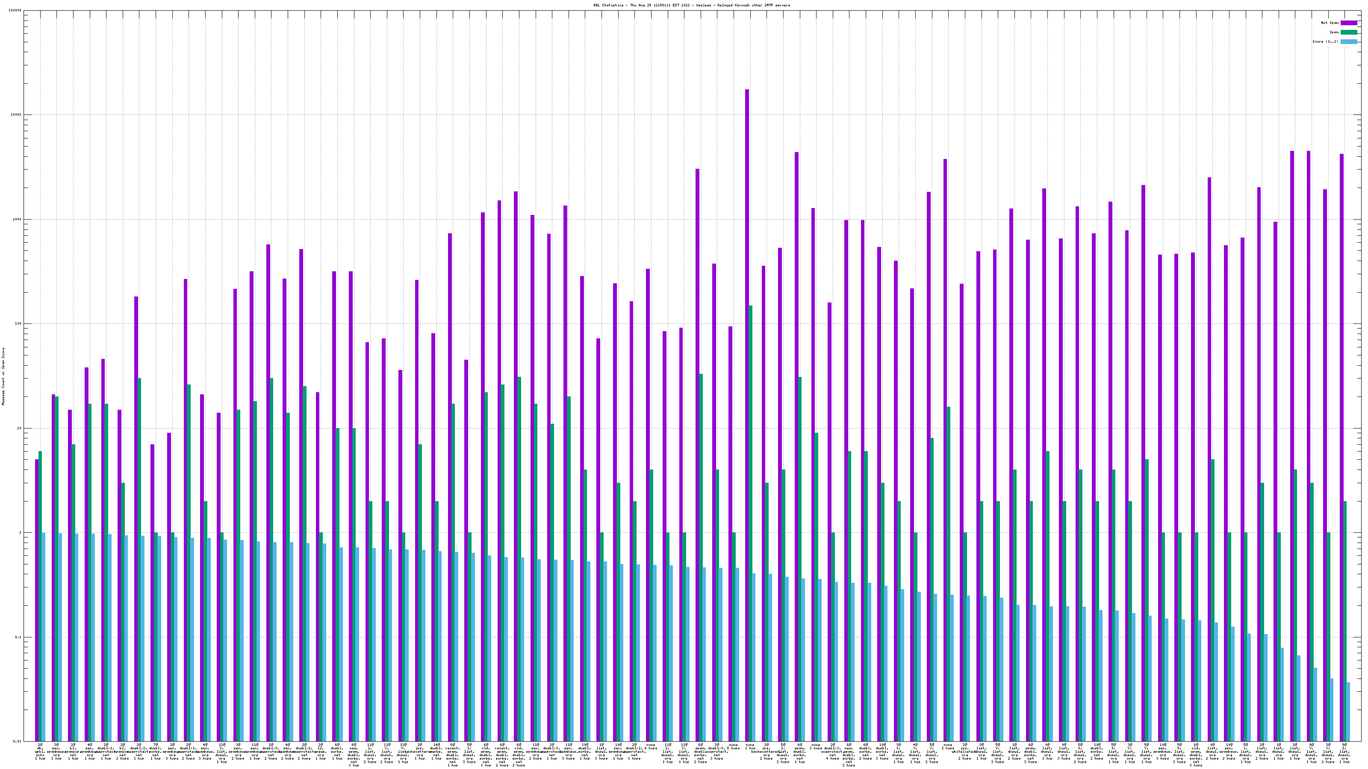Click the 'Score (0..1)' legend label

[1325, 41]
